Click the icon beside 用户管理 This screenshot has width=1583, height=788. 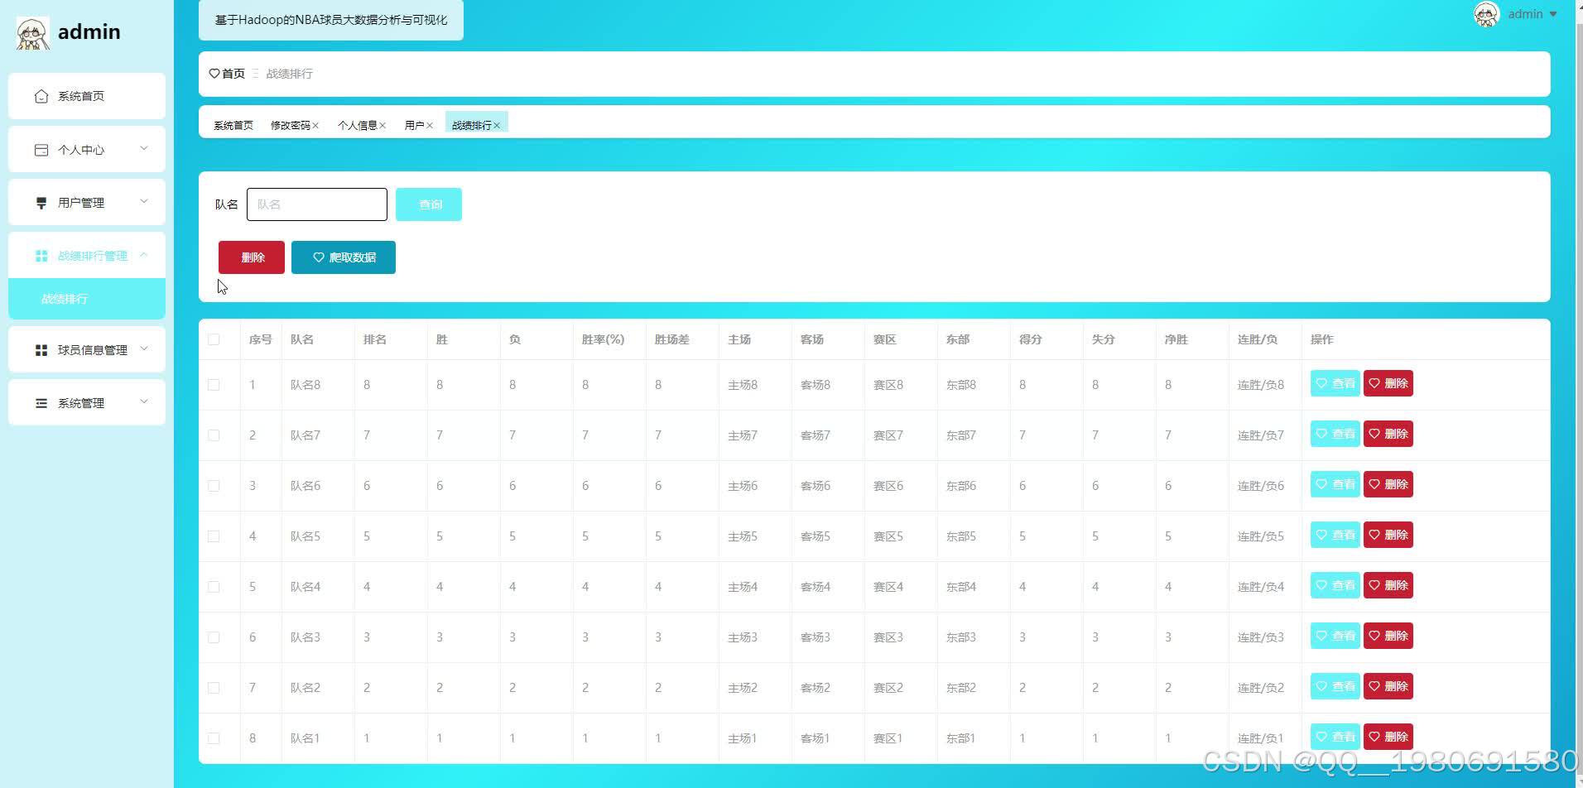(x=41, y=203)
